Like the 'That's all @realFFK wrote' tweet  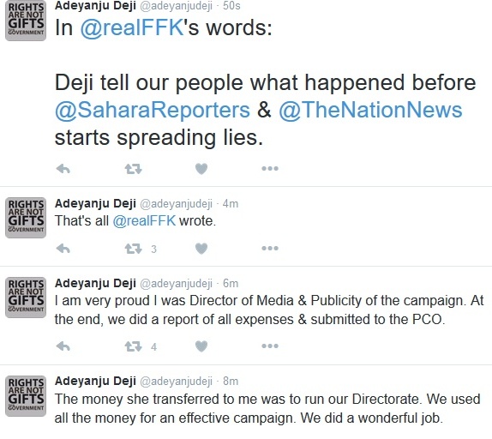[201, 249]
